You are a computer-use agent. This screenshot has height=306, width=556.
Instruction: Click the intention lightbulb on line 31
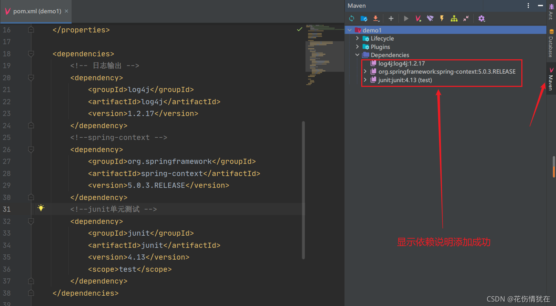[41, 208]
